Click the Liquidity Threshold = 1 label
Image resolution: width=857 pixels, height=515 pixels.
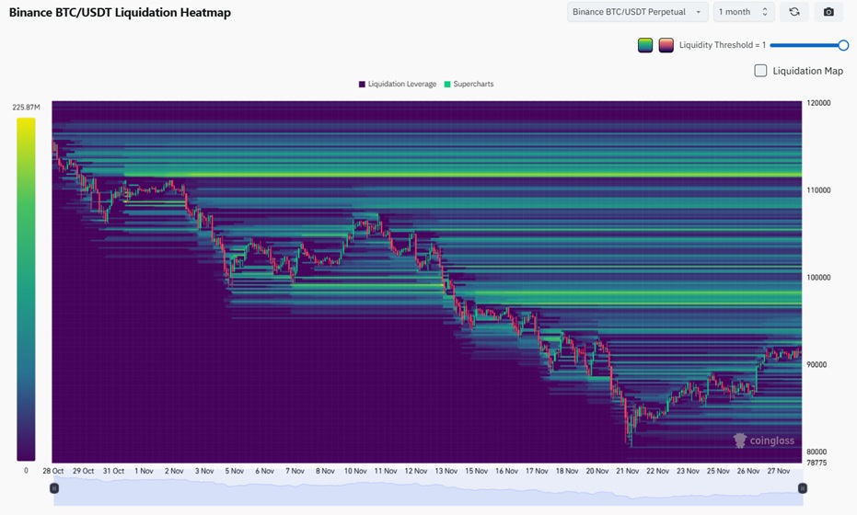click(723, 45)
